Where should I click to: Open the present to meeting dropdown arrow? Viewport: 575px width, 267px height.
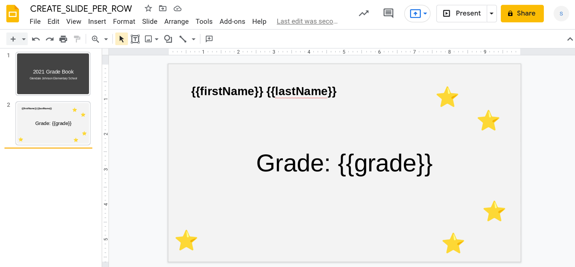point(425,13)
